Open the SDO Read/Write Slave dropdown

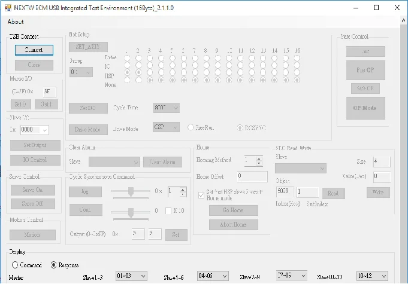coord(301,169)
